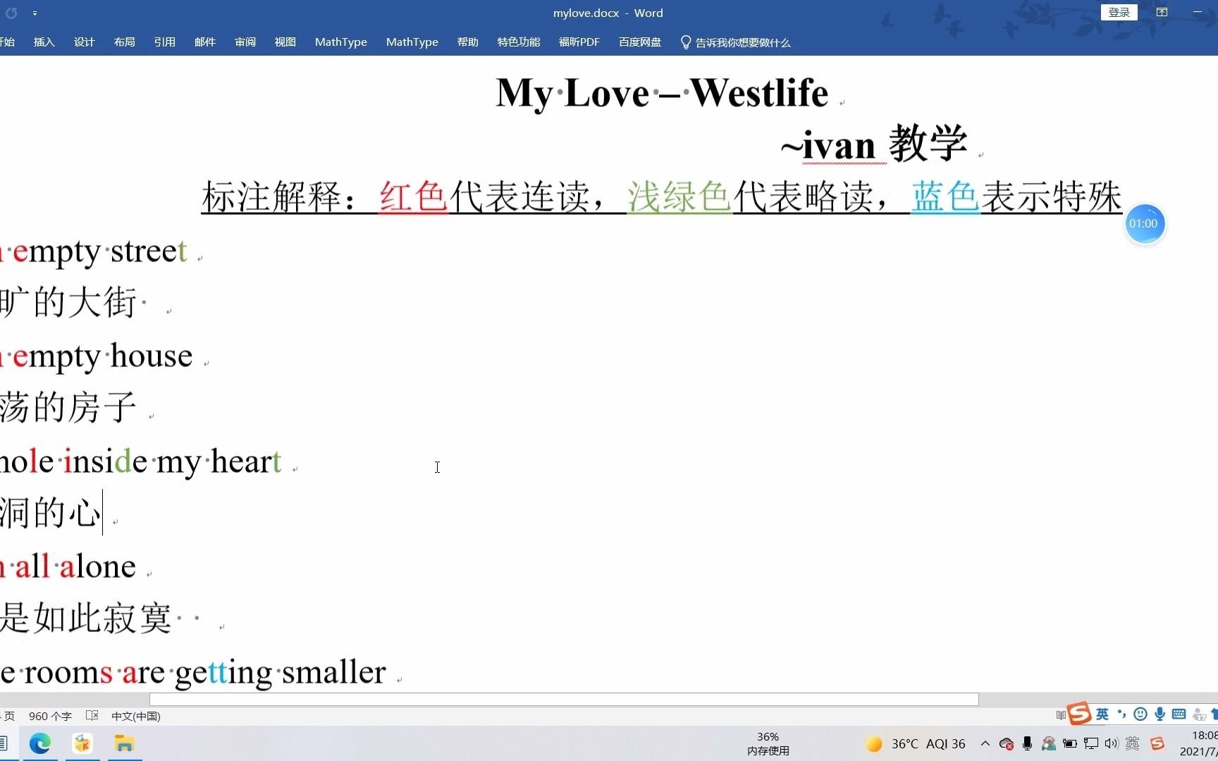The image size is (1218, 761).
Task: Open the 帮助 ribbon tab
Action: coord(467,42)
